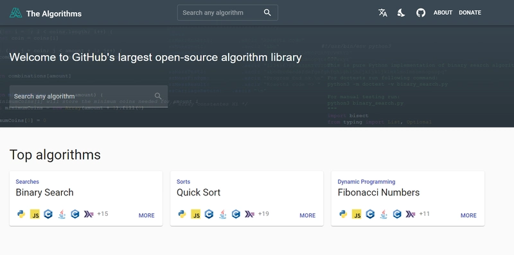Expand the +15 more languages on Binary Search
Viewport: 514px width, 255px height.
click(103, 214)
